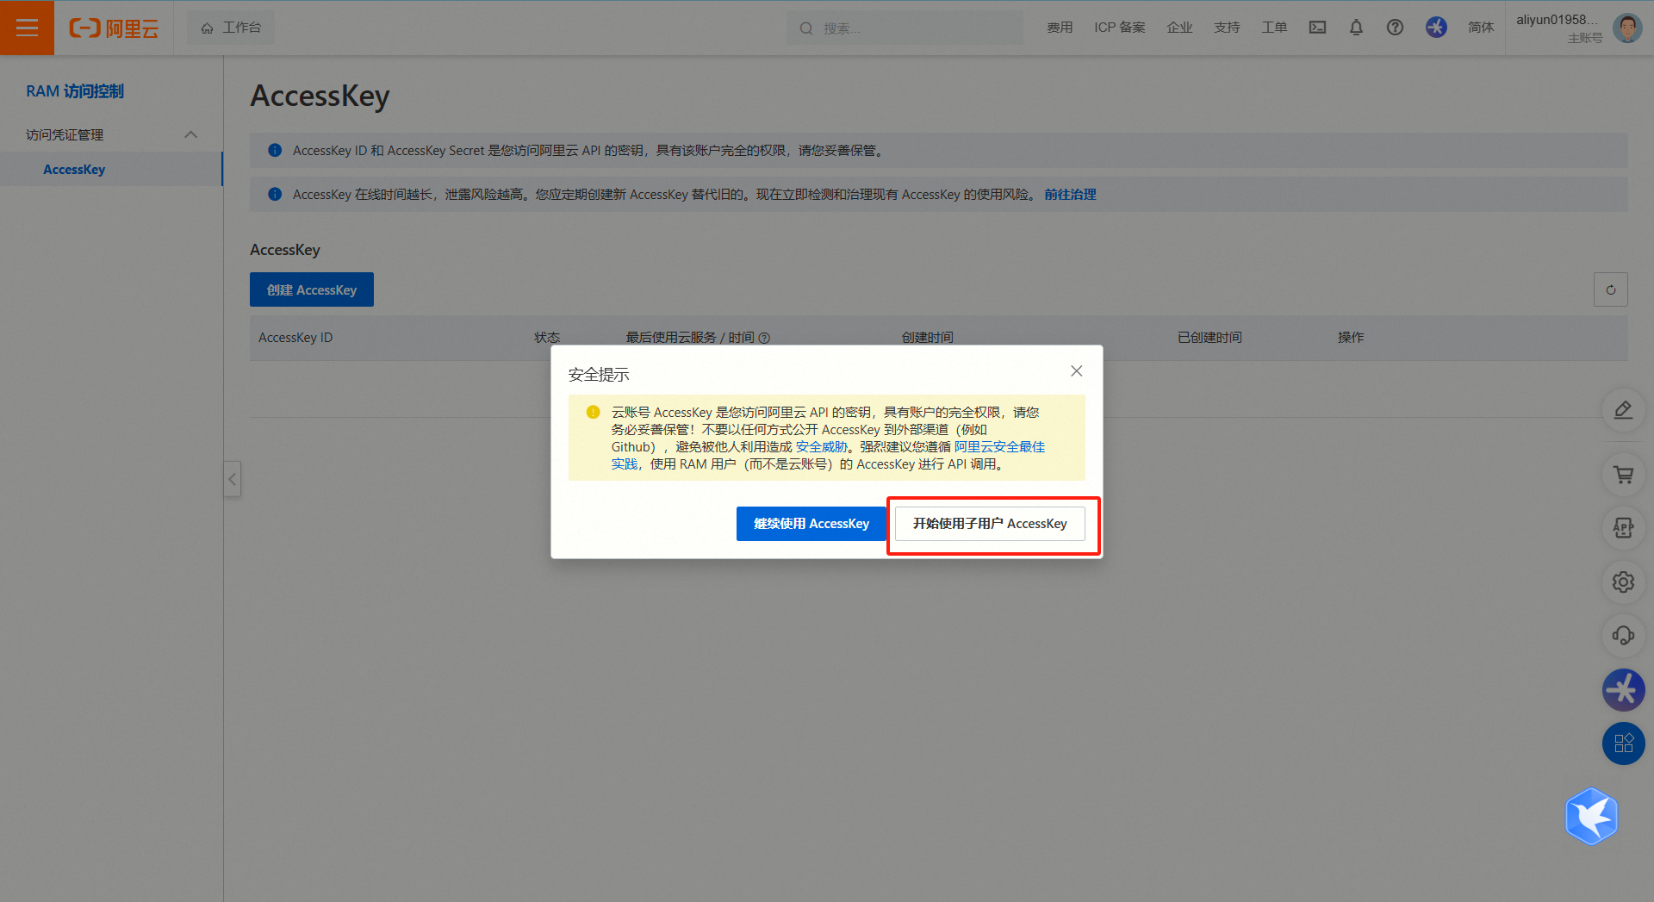Click the yellow warning icon in dialog
Image resolution: width=1654 pixels, height=902 pixels.
[x=593, y=412]
